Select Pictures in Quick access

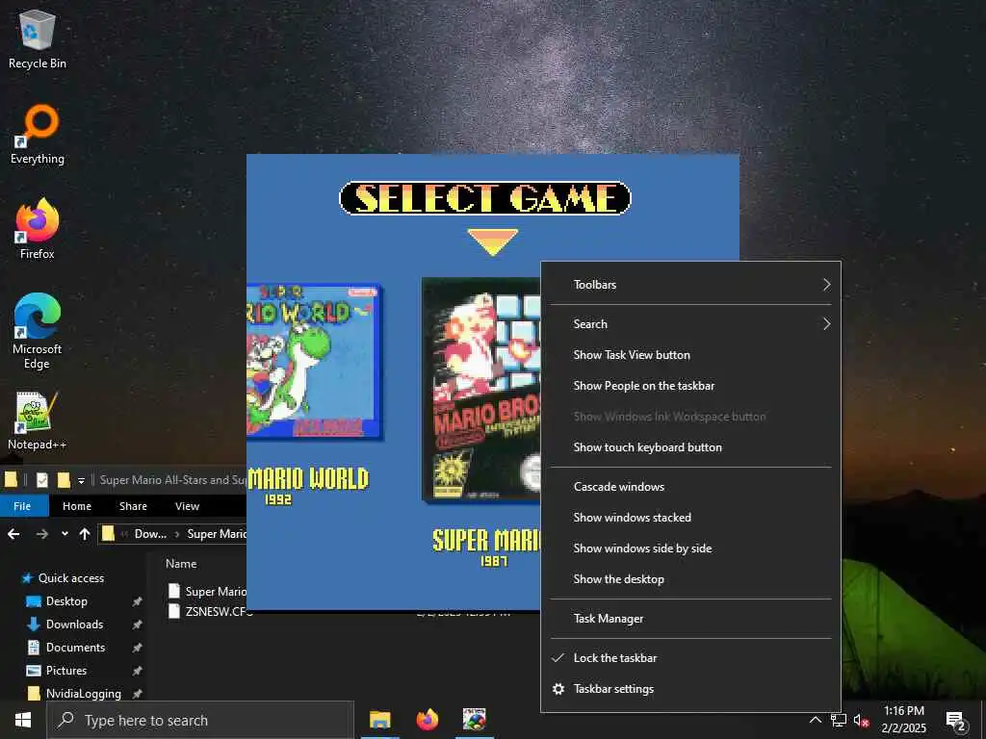[x=66, y=671]
